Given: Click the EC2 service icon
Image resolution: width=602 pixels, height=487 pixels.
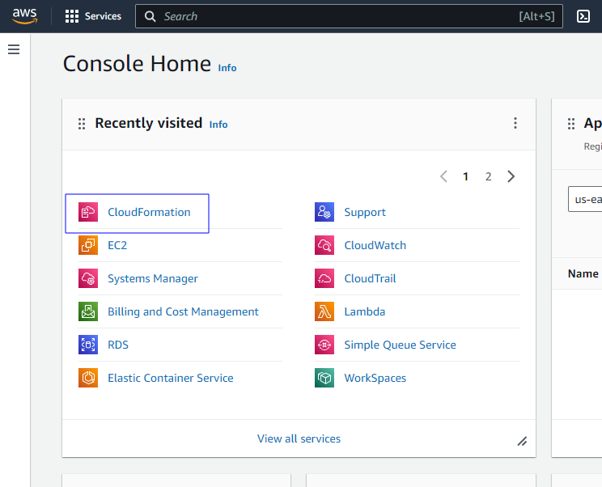Looking at the screenshot, I should (88, 245).
